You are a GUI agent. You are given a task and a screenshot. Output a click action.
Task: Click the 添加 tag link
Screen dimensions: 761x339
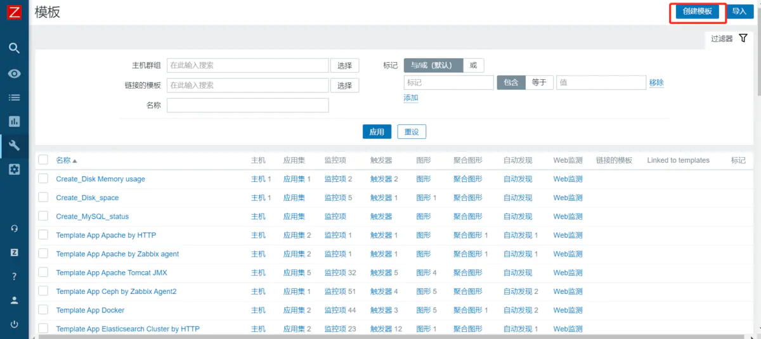[x=411, y=98]
